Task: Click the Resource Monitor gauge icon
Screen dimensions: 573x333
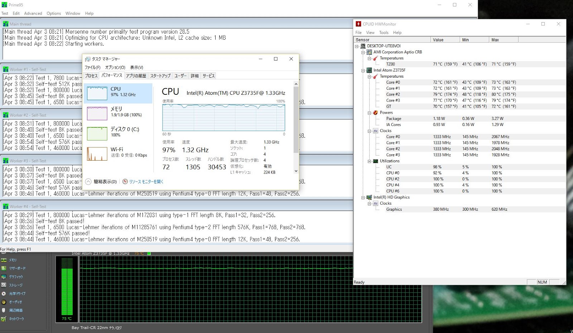Action: [125, 182]
